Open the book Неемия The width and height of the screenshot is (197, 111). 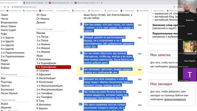coord(5,64)
